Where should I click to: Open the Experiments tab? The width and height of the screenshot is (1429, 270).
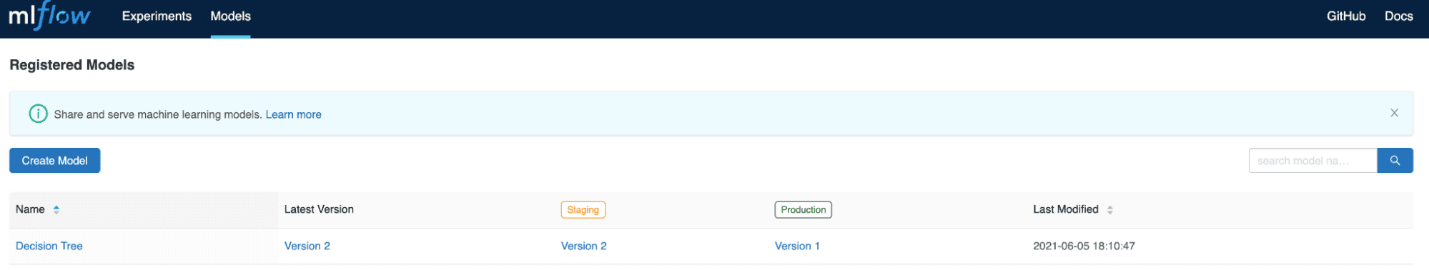[x=157, y=16]
